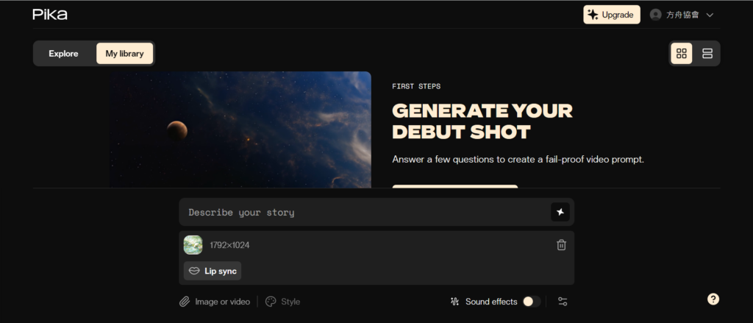Delete the uploaded image with trash icon
Viewport: 753px width, 323px height.
(561, 245)
